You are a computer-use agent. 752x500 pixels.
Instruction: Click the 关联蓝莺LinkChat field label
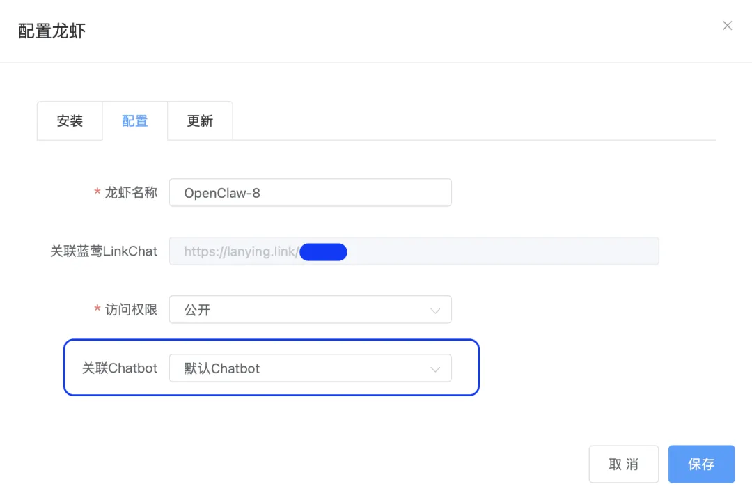click(104, 251)
